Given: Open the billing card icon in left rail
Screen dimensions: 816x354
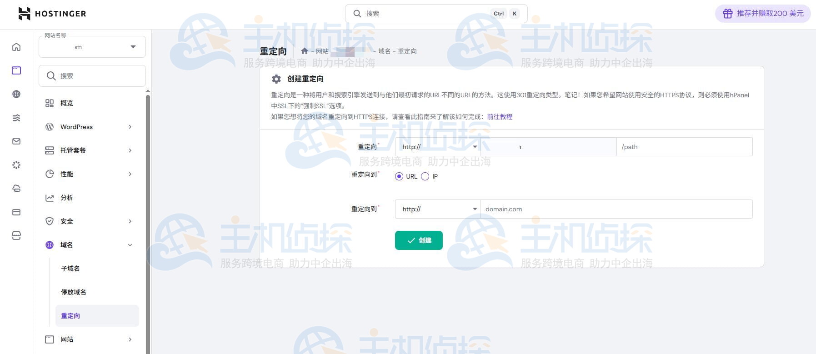Looking at the screenshot, I should tap(16, 212).
